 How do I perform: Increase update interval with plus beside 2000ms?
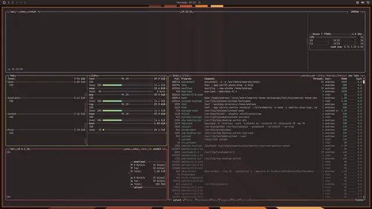(362, 12)
